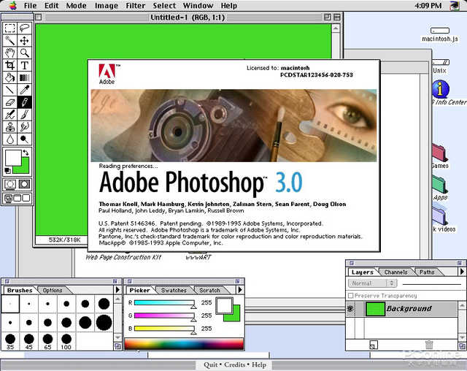Select the Lasso tool
The width and height of the screenshot is (467, 371).
pos(24,28)
